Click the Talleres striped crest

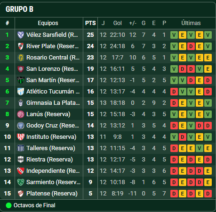click(x=21, y=148)
